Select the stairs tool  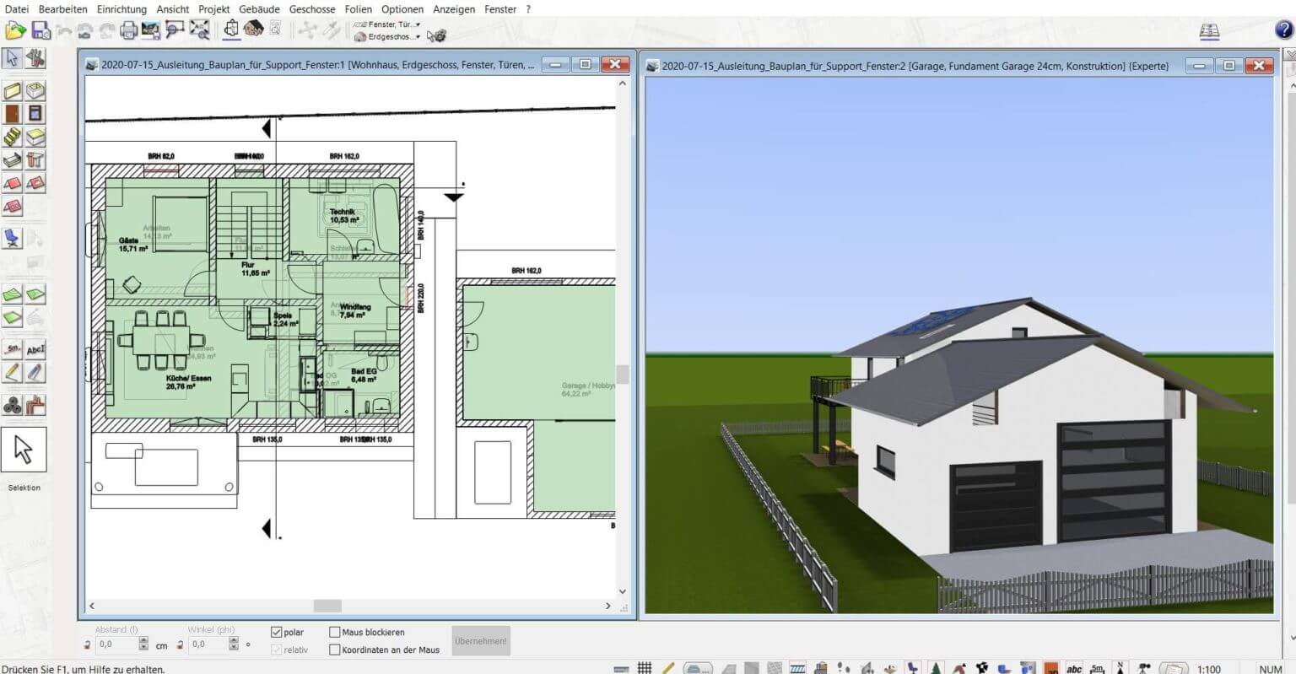click(x=12, y=137)
